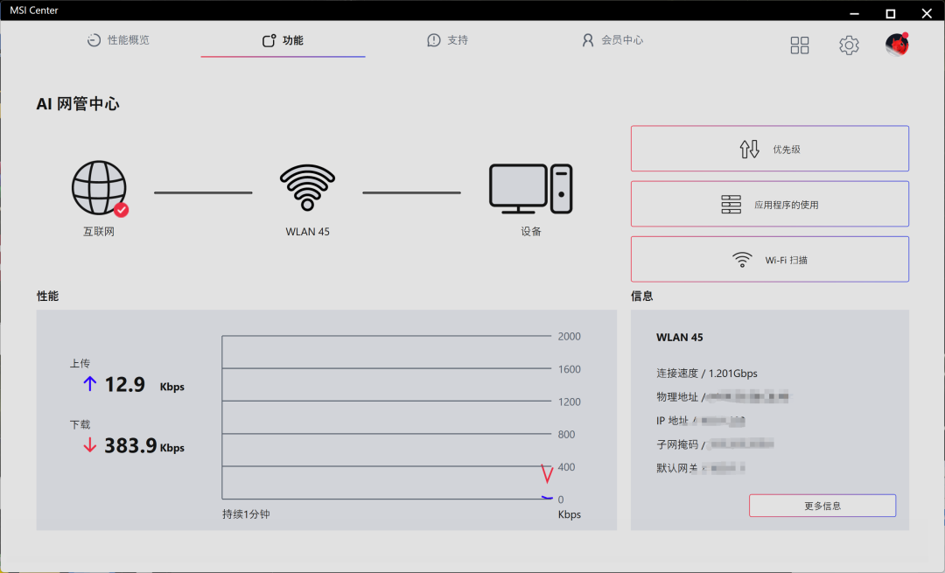The image size is (945, 573).
Task: Click the WLAN 45 heading in 信息 panel
Action: click(679, 338)
